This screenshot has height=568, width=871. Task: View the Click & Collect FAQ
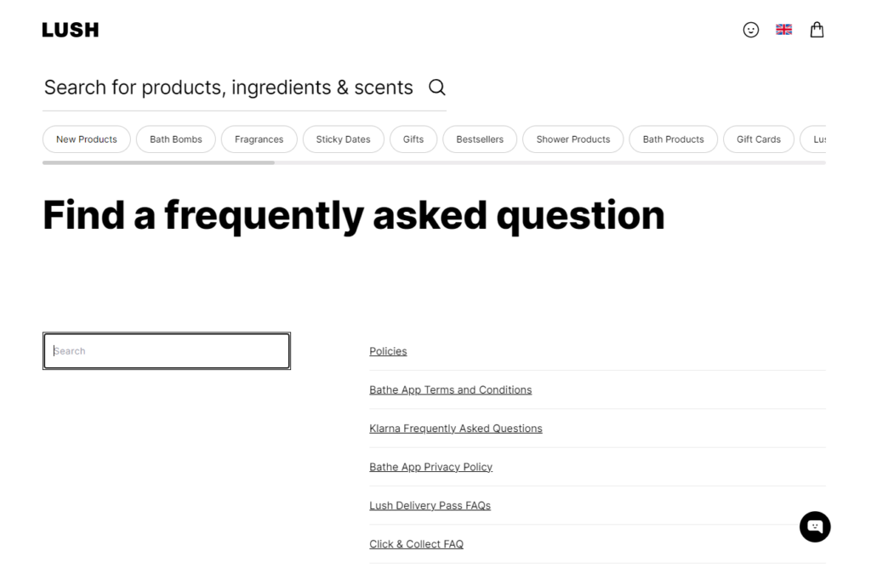[416, 543]
